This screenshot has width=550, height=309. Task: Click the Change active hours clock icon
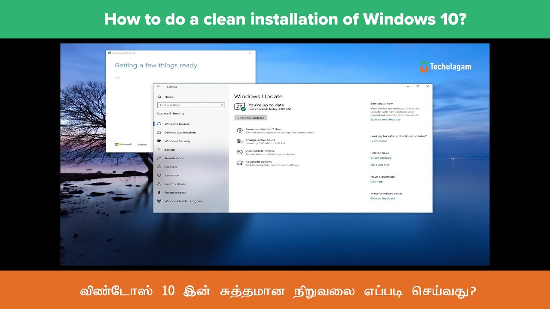[240, 141]
